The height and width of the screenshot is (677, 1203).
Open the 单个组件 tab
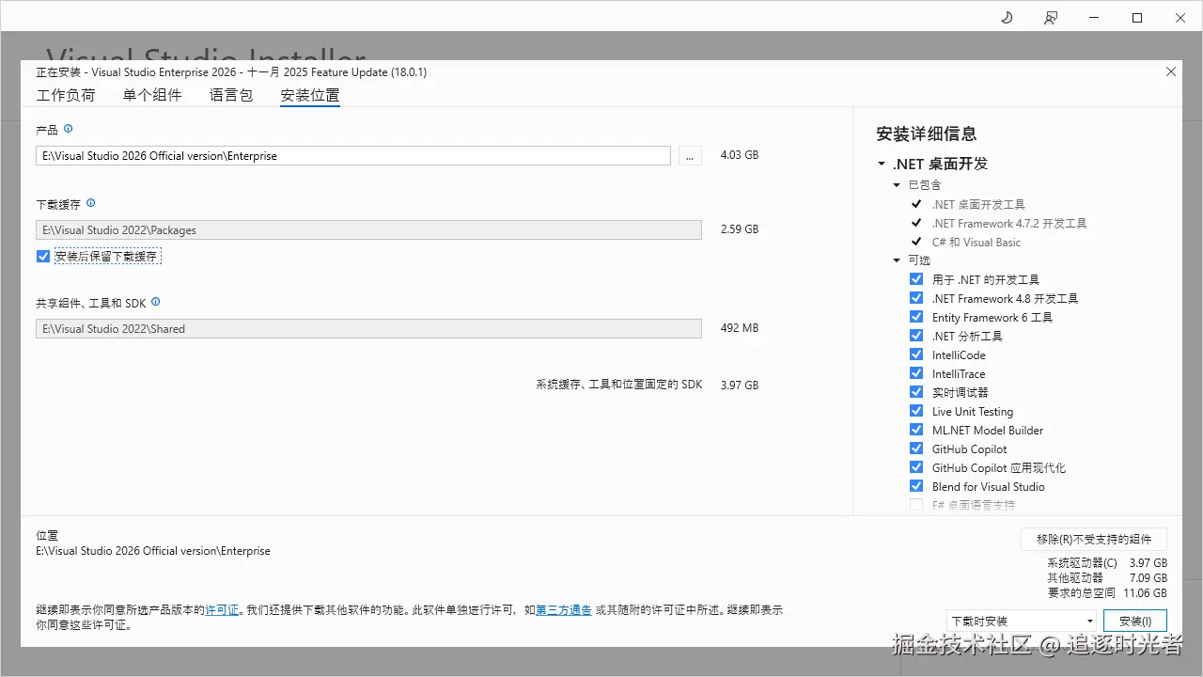tap(152, 95)
